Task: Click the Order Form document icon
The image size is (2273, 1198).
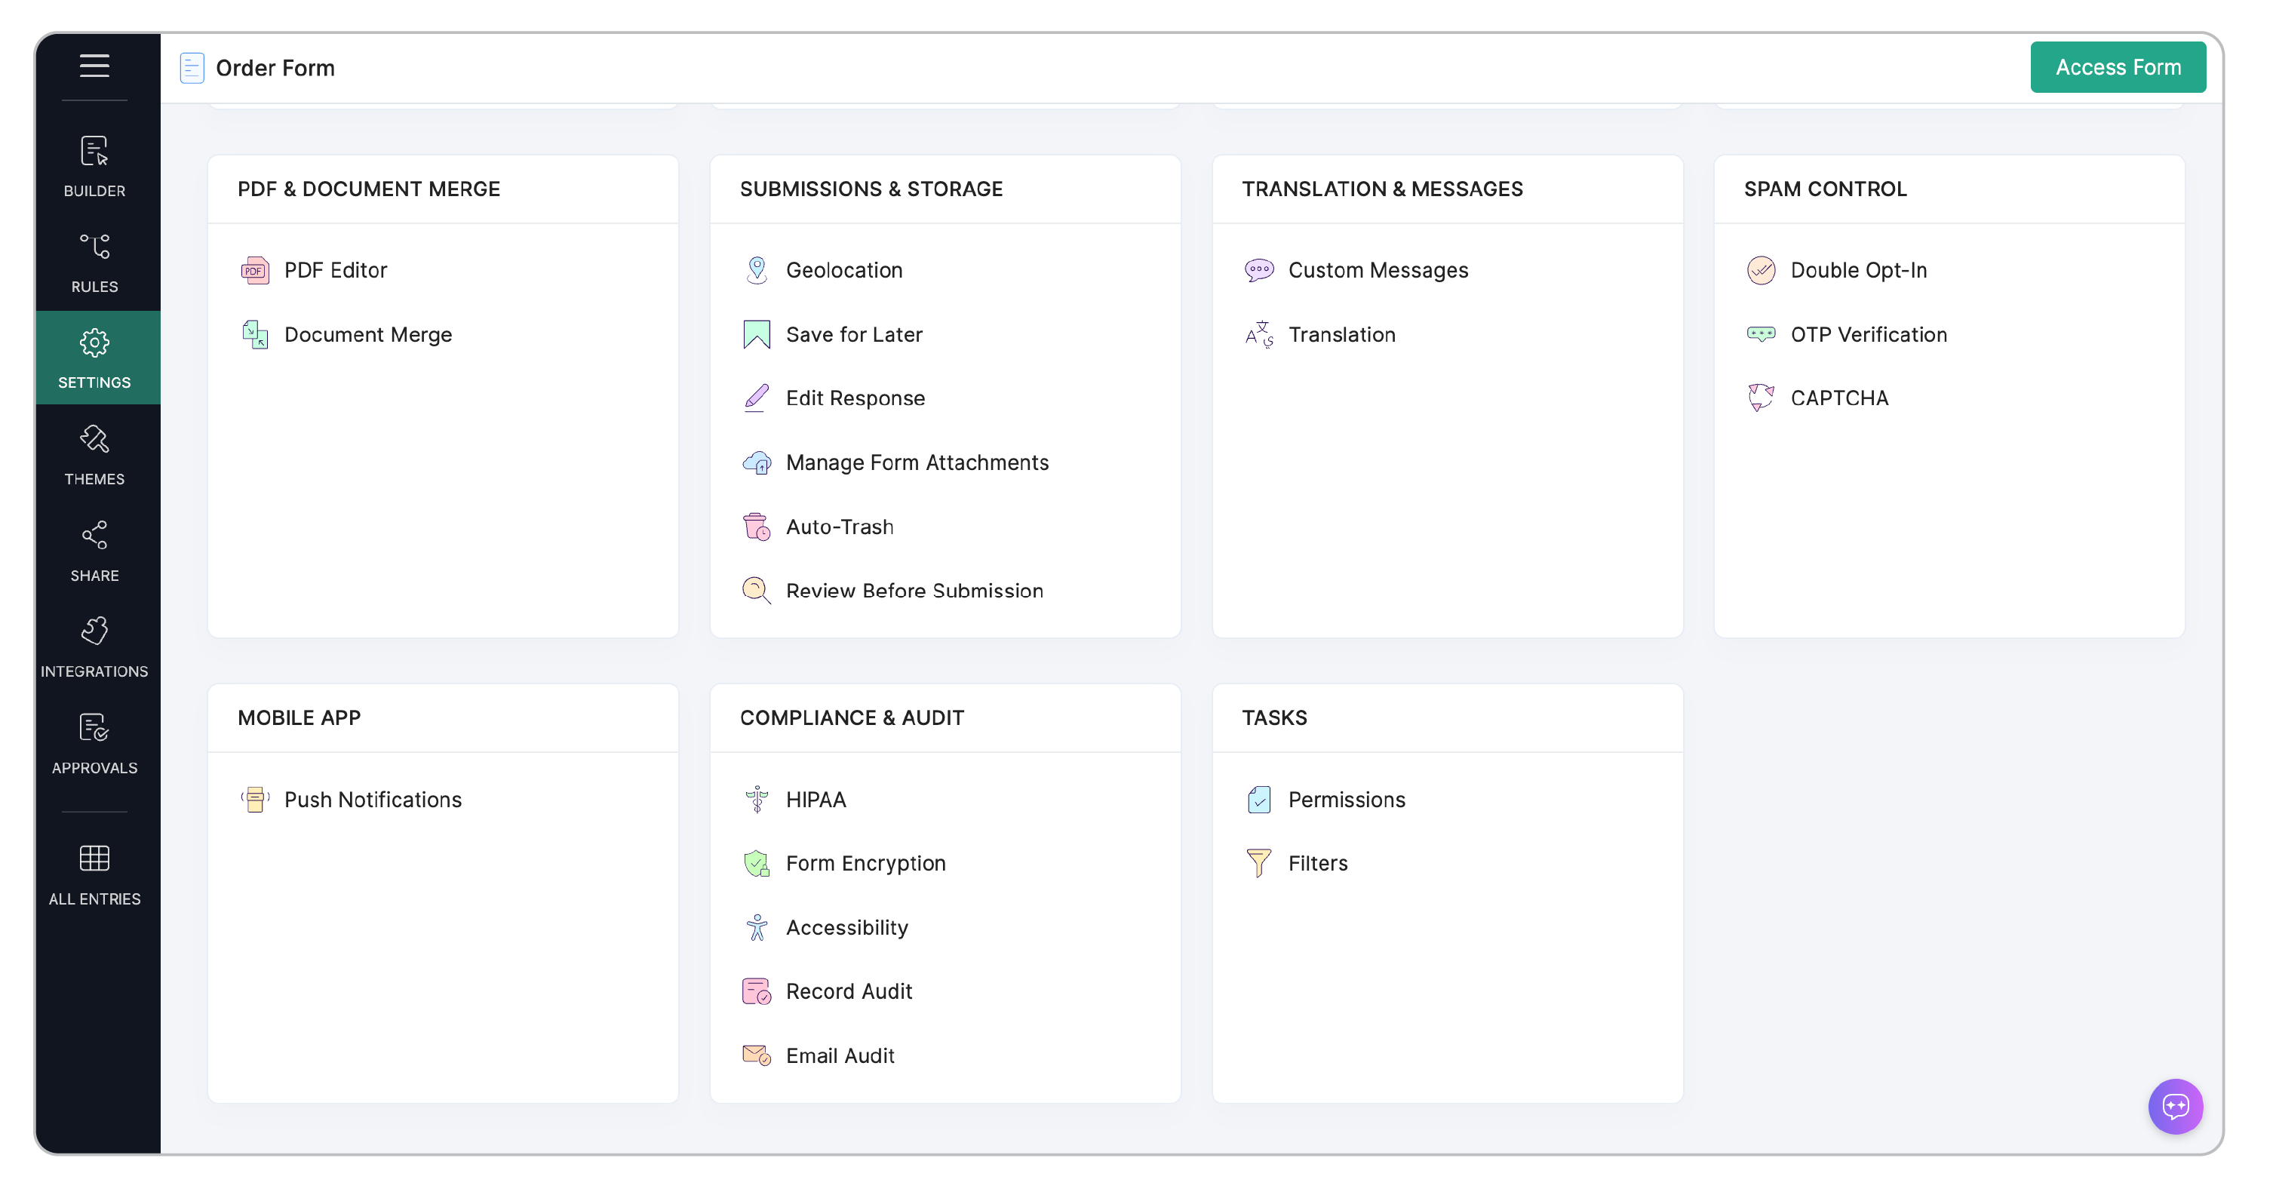Action: [x=192, y=68]
